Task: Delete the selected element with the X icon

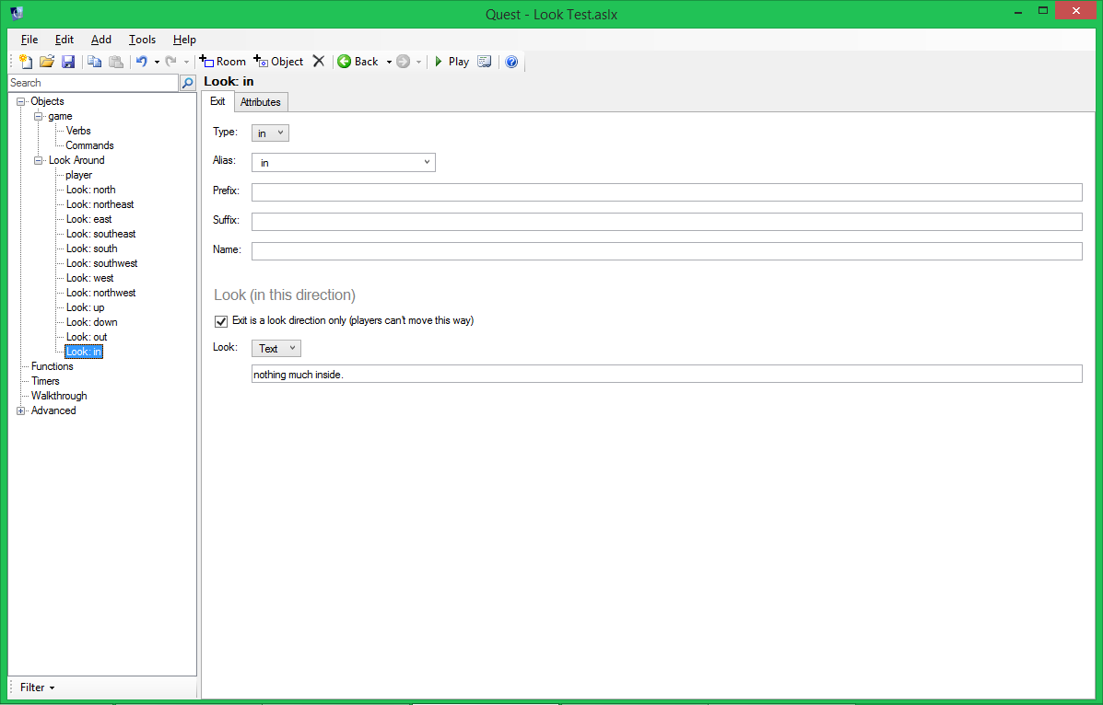Action: pyautogui.click(x=319, y=62)
